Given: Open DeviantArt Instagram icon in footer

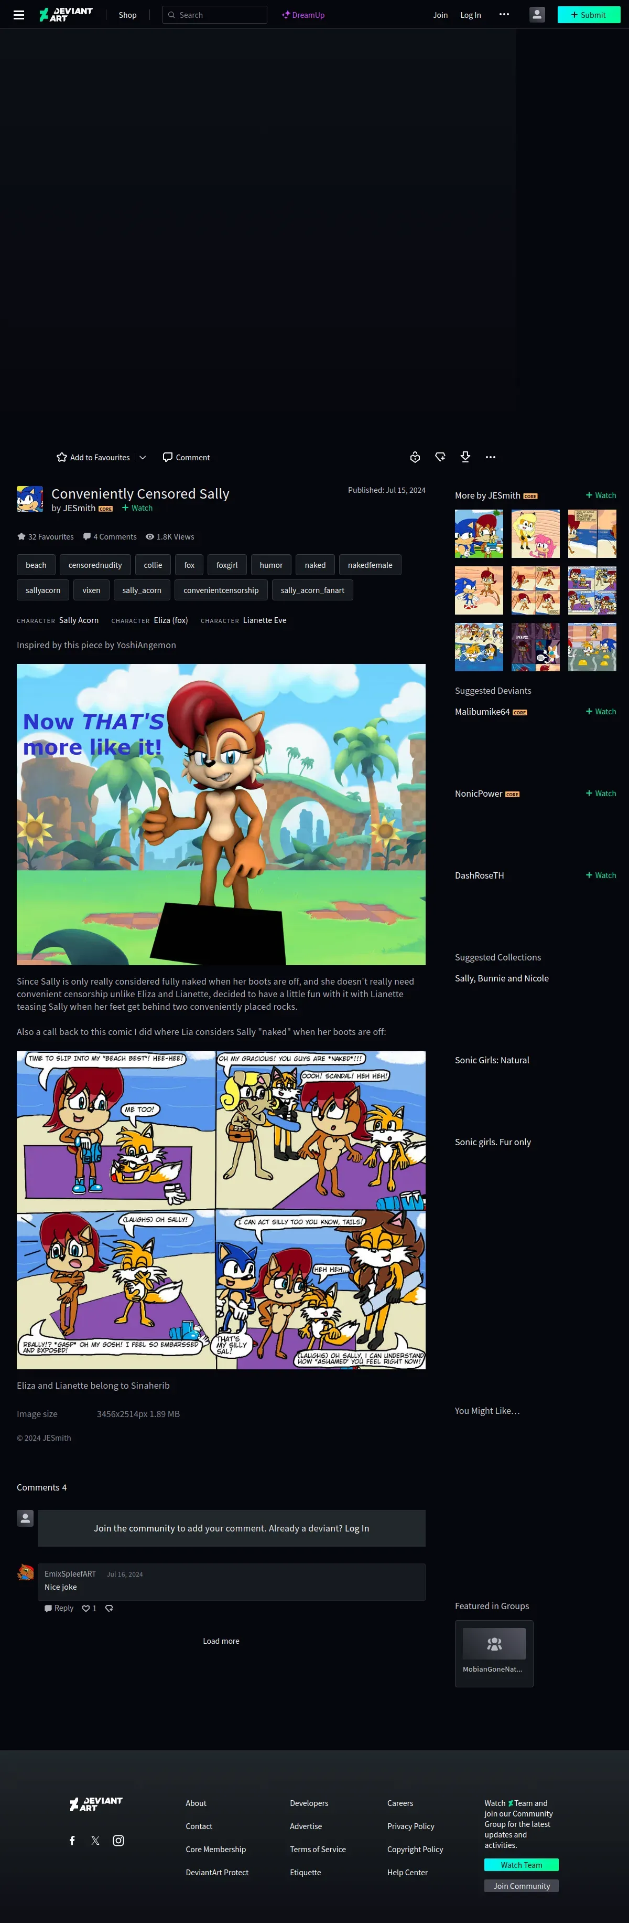Looking at the screenshot, I should (x=118, y=1841).
